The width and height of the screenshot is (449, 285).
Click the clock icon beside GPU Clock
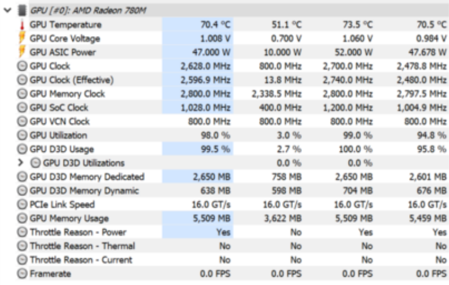pos(22,66)
